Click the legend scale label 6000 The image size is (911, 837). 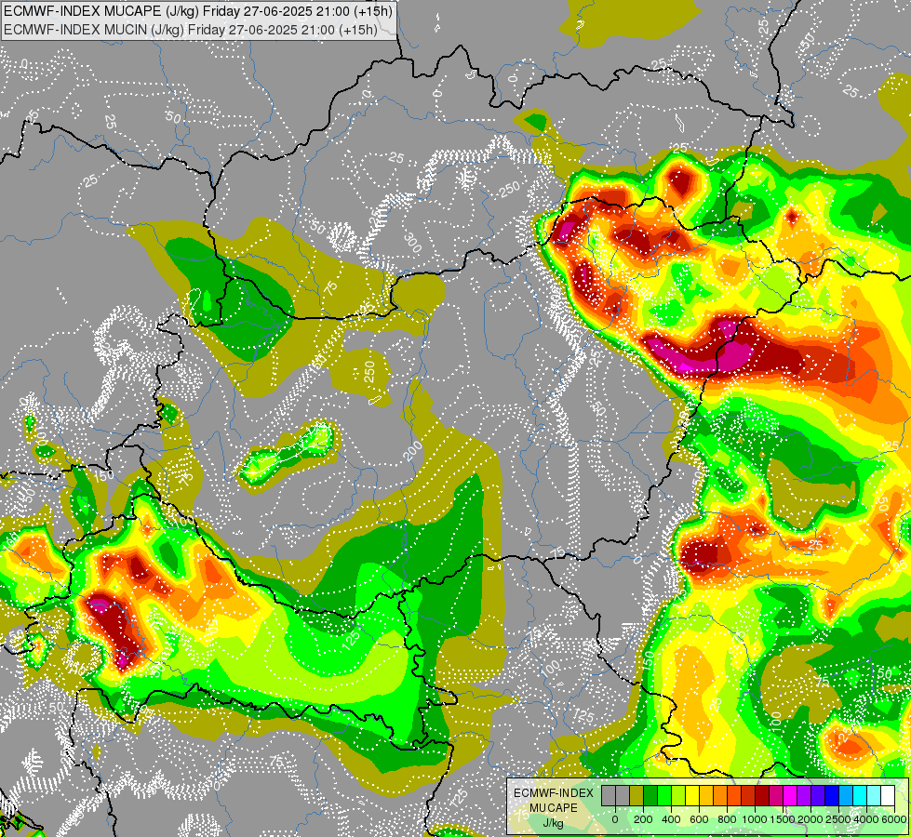[894, 819]
